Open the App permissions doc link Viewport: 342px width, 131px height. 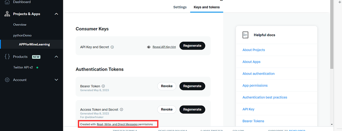pyautogui.click(x=255, y=86)
